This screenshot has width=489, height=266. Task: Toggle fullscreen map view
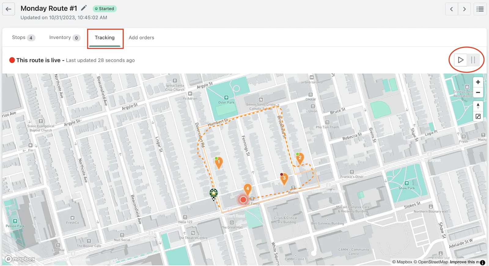point(478,116)
